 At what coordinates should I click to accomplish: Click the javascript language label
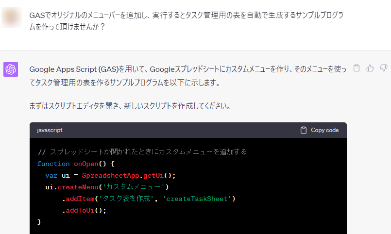[50, 130]
